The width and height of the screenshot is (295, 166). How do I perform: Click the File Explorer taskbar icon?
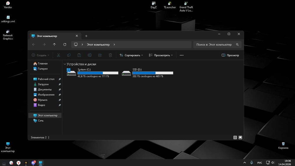(x=40, y=163)
